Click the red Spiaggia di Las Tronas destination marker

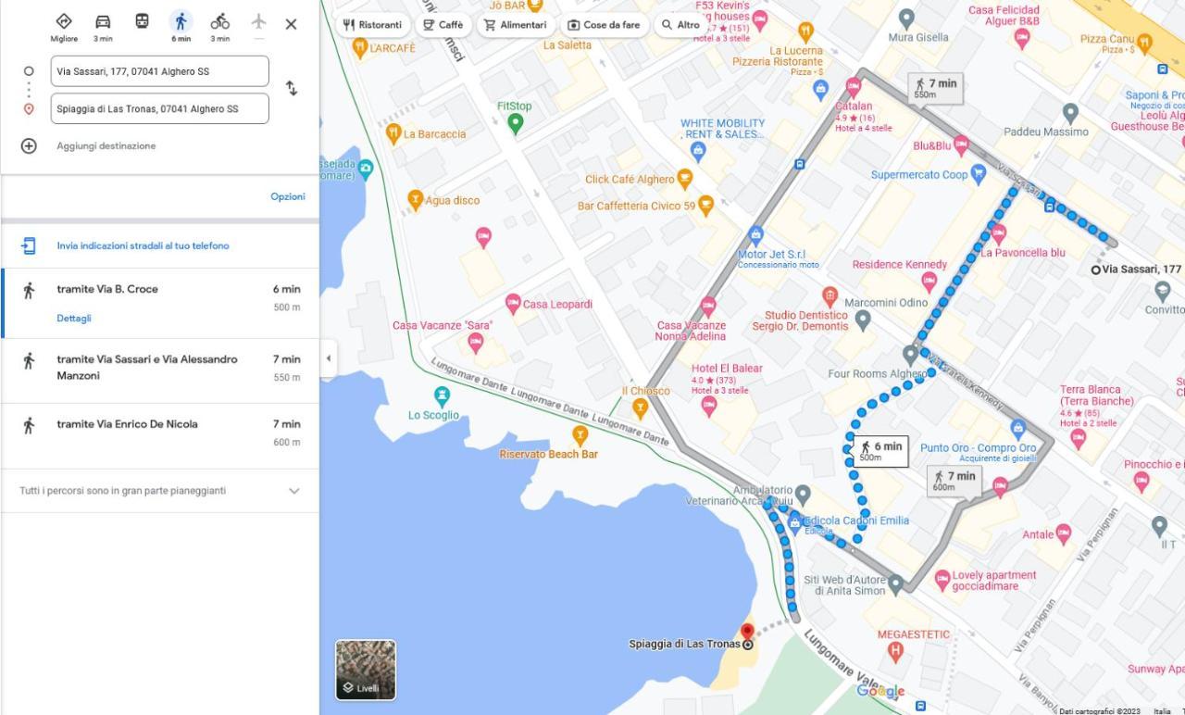coord(747,633)
